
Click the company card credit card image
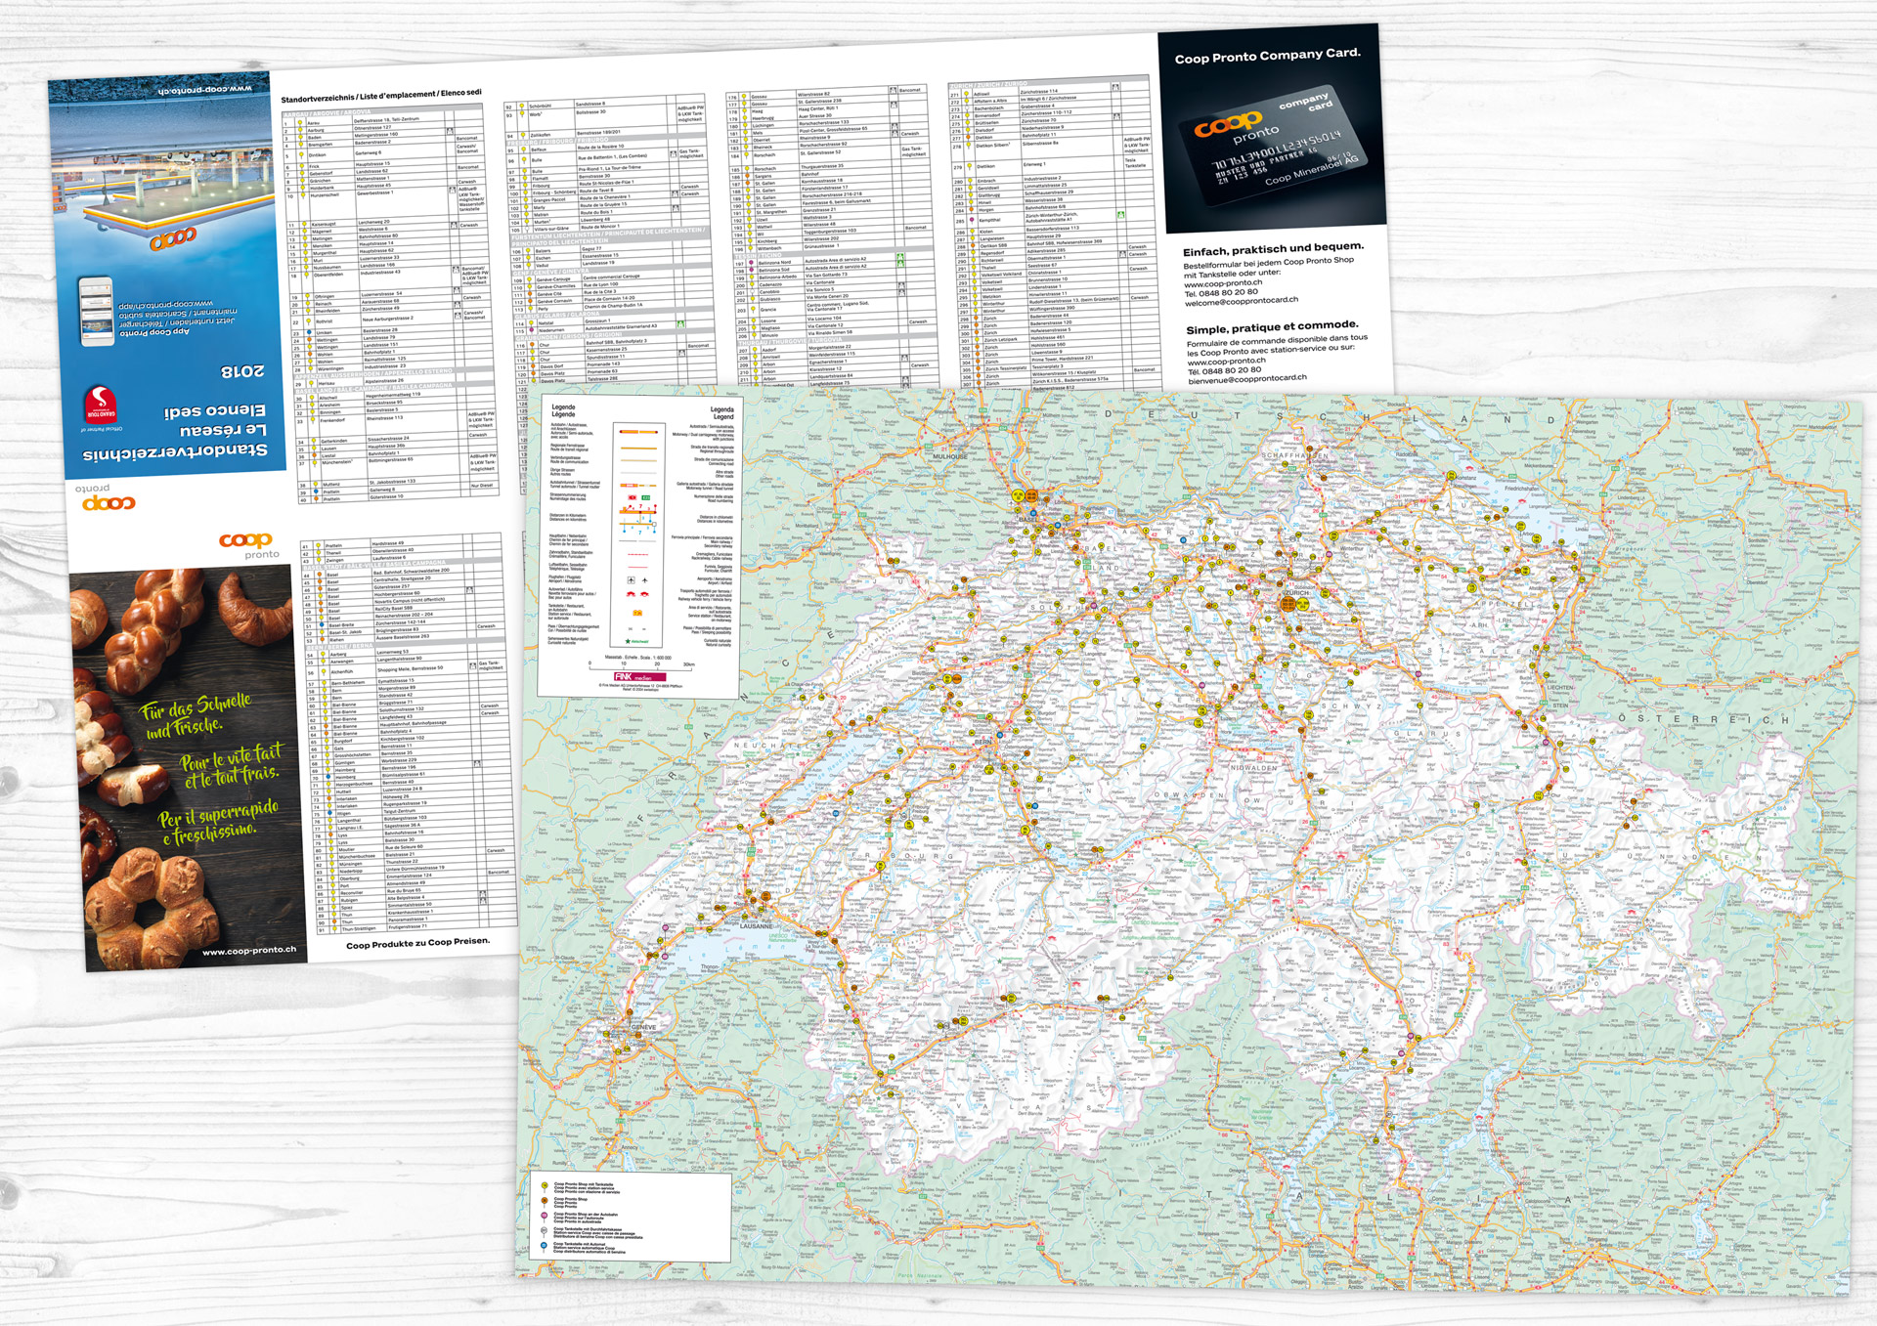(x=1275, y=145)
